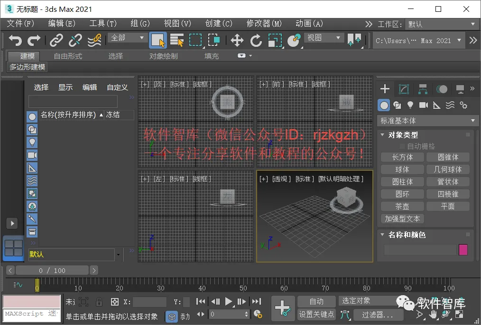Click the Select and Place tool icon
This screenshot has width=481, height=325.
294,40
